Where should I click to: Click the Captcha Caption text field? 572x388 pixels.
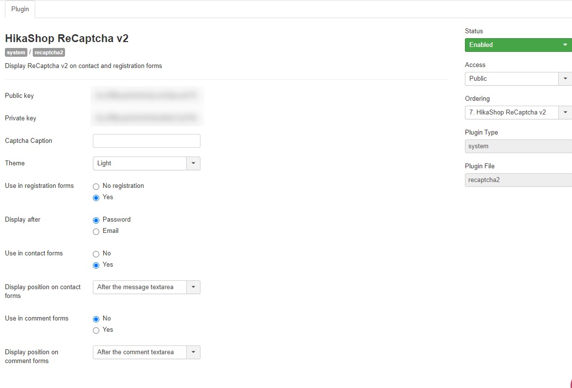(147, 141)
